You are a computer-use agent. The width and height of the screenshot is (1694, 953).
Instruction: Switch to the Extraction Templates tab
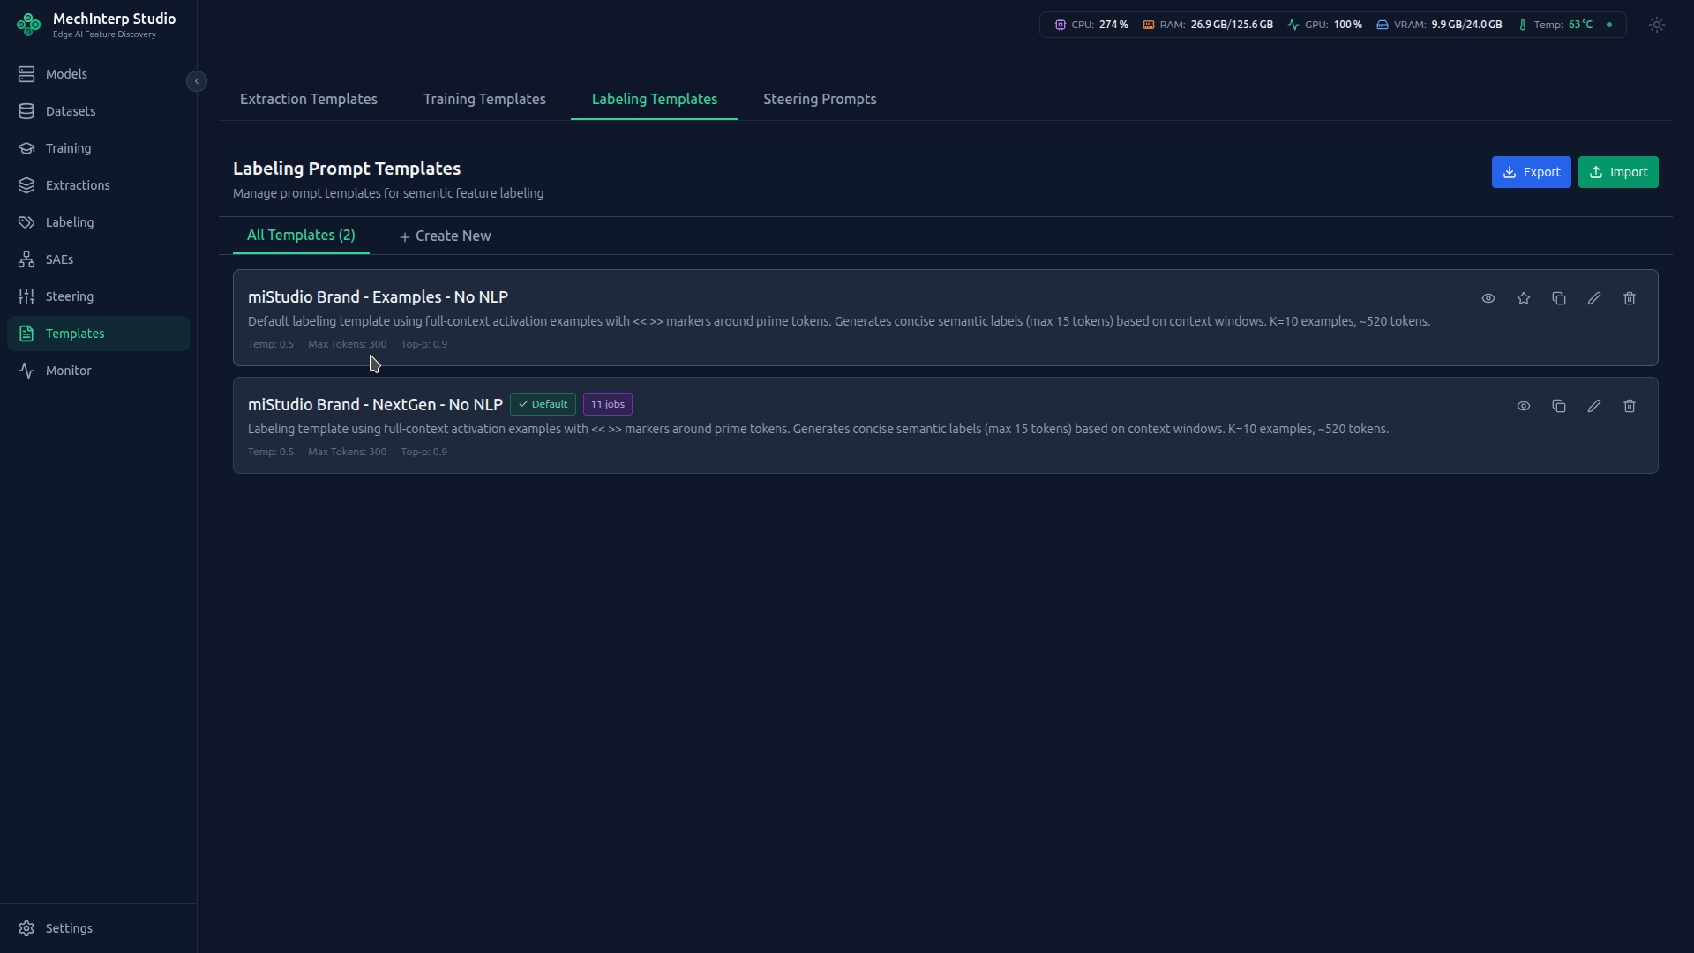(x=309, y=99)
